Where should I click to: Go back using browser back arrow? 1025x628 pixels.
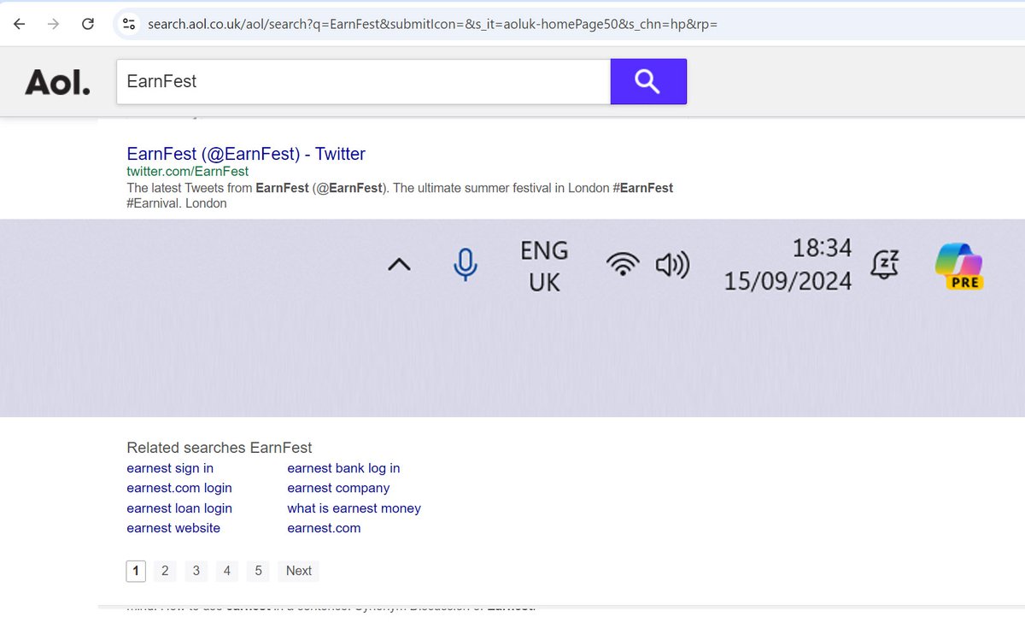coord(19,24)
